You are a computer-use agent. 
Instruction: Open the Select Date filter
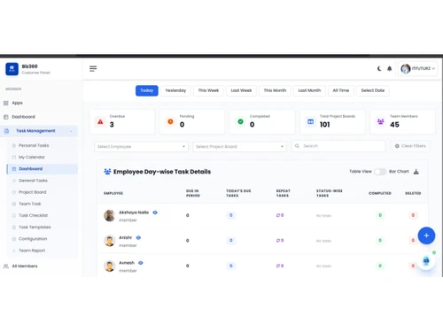(373, 90)
